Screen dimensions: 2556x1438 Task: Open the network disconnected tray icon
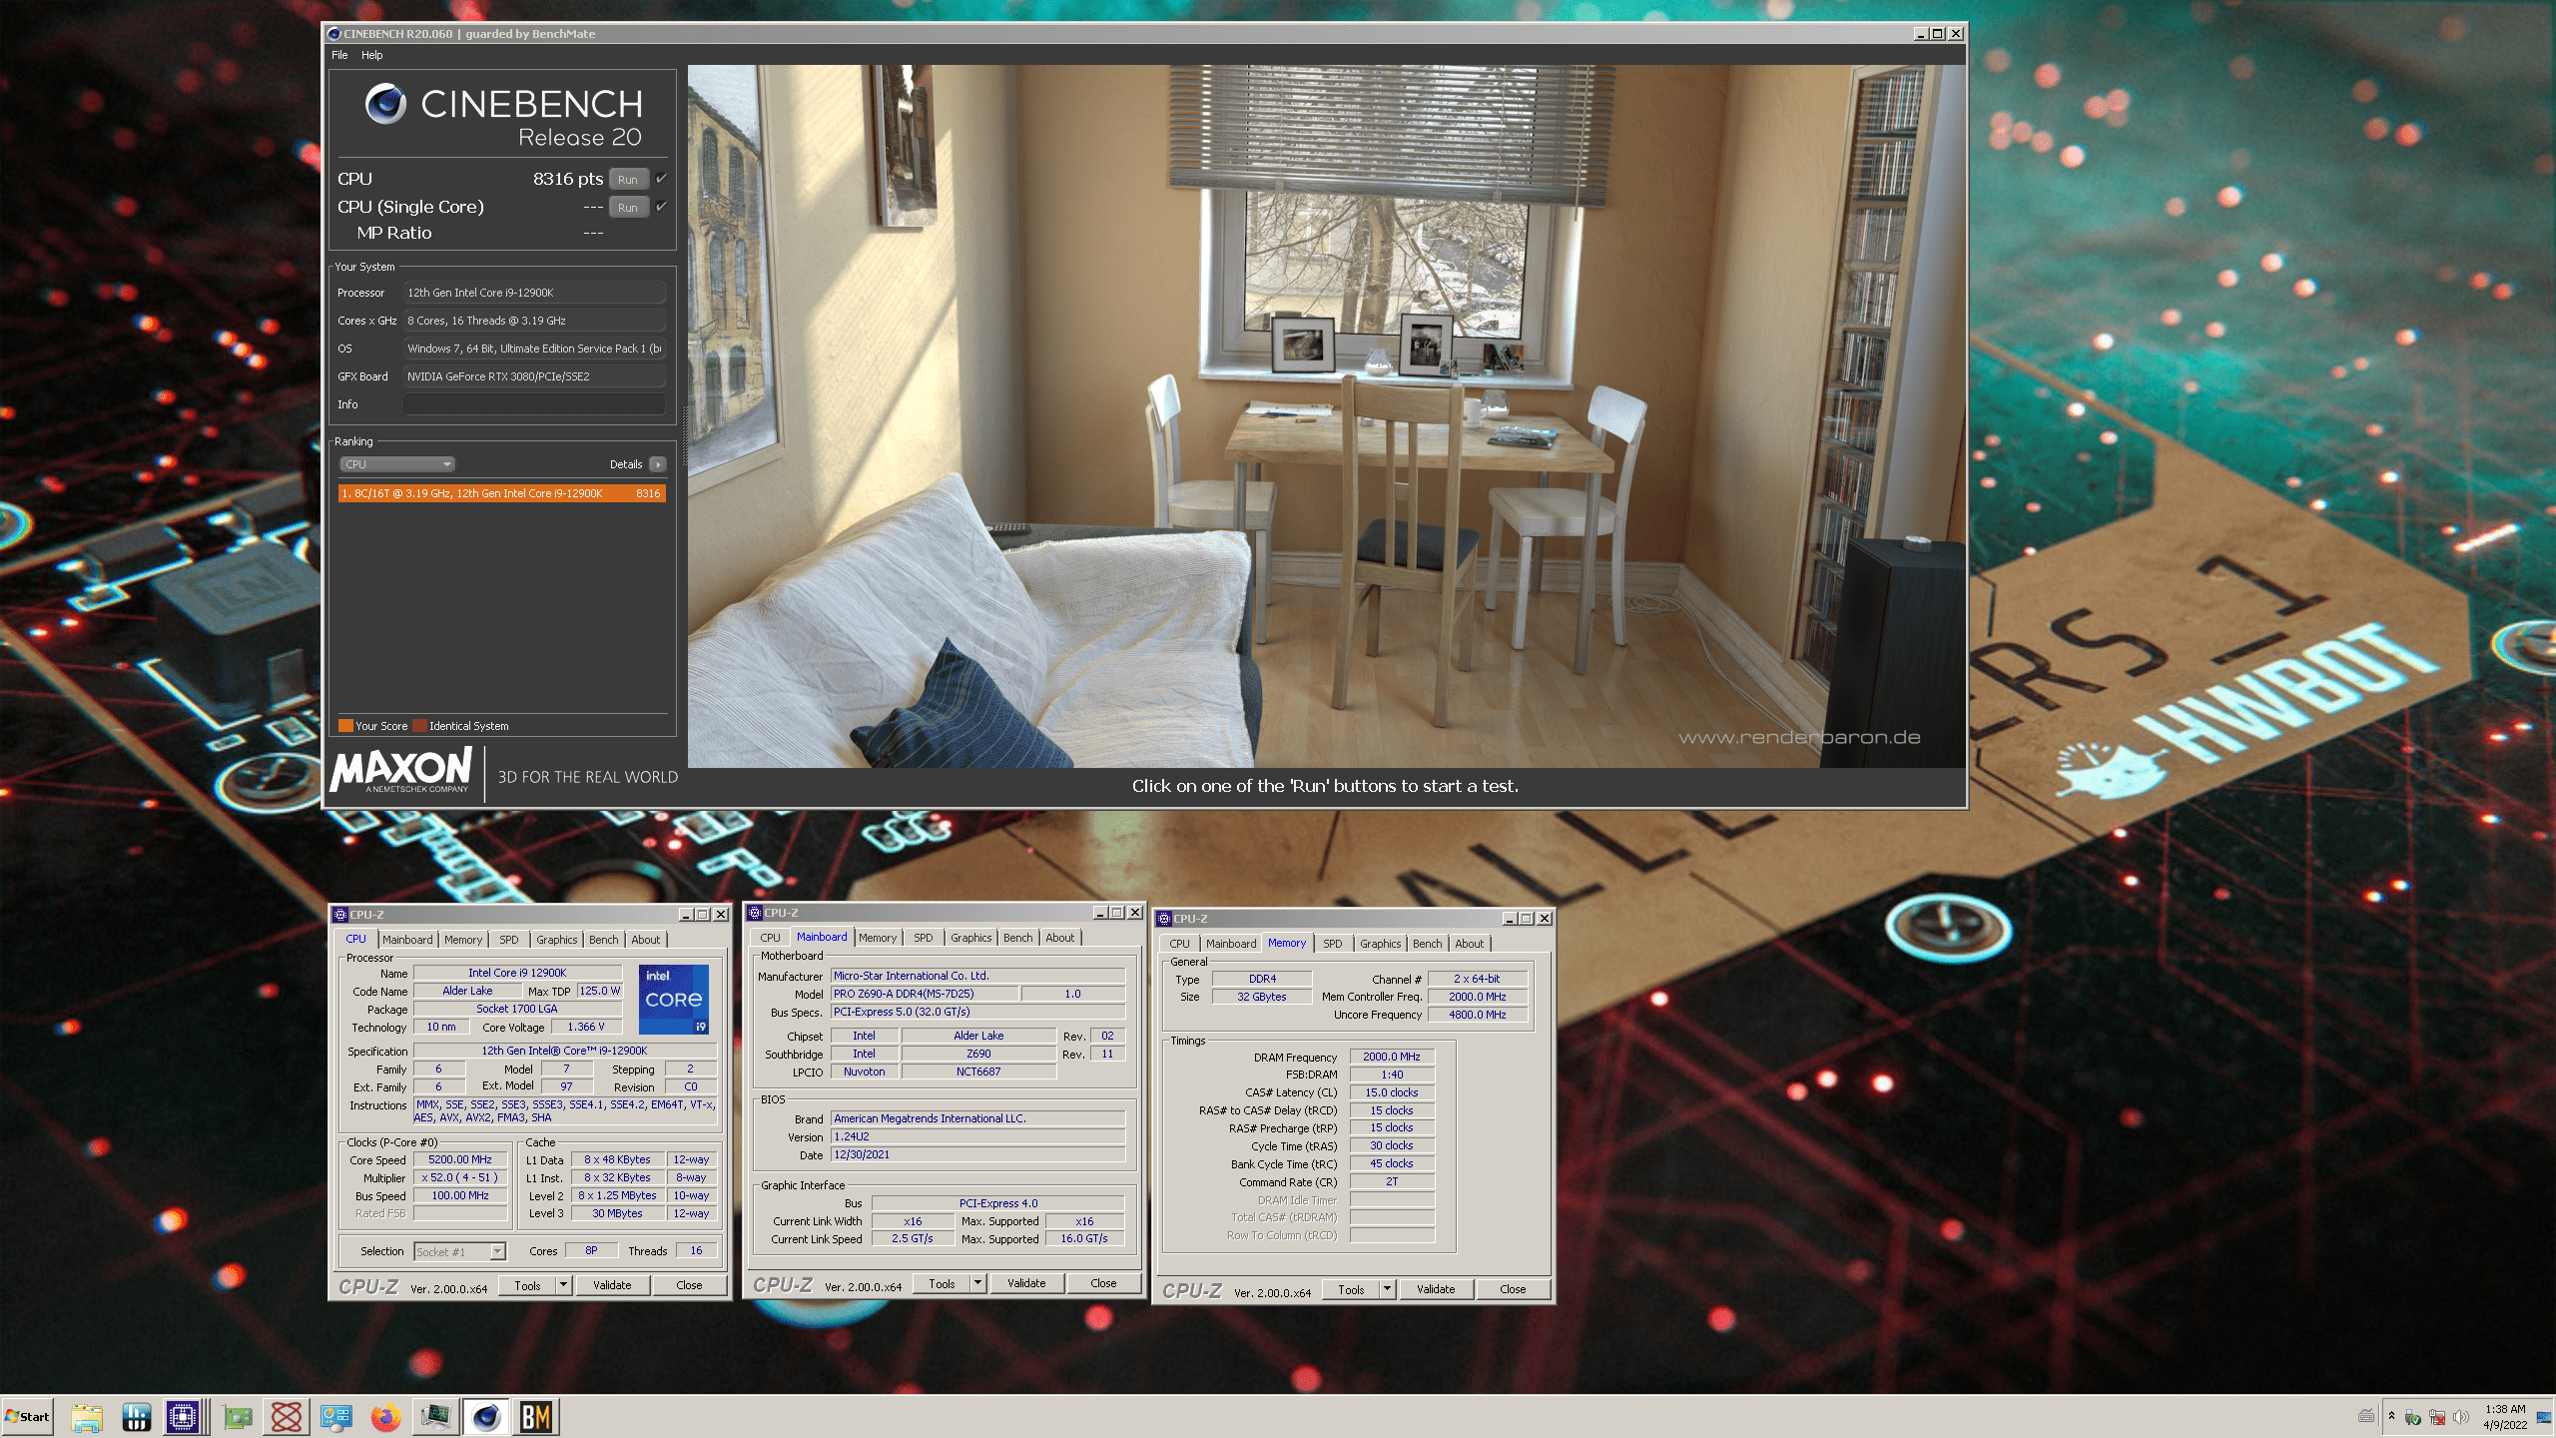2437,1417
